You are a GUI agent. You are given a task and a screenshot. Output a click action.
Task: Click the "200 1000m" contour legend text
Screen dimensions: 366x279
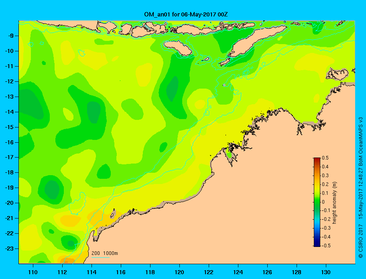(x=105, y=253)
